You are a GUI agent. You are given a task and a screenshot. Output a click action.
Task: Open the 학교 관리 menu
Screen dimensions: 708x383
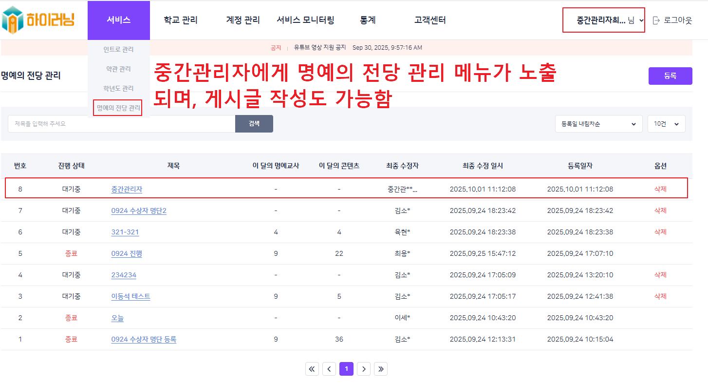(x=181, y=20)
